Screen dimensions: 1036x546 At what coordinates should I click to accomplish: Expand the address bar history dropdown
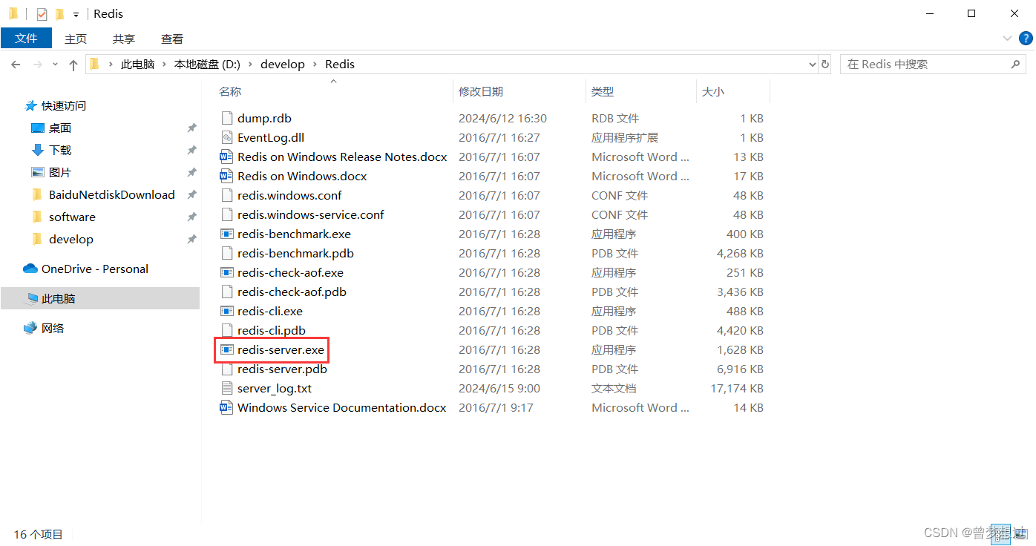point(812,65)
